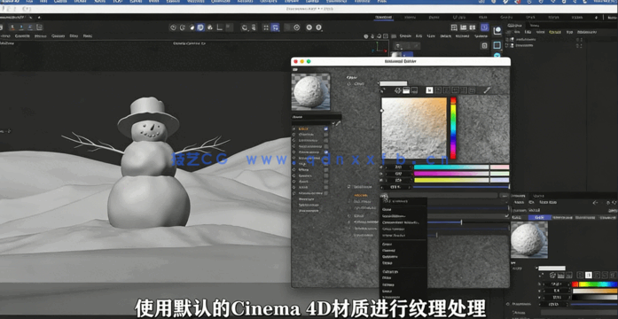Select the second object in Object Manager
This screenshot has height=319, width=618.
tap(524, 46)
